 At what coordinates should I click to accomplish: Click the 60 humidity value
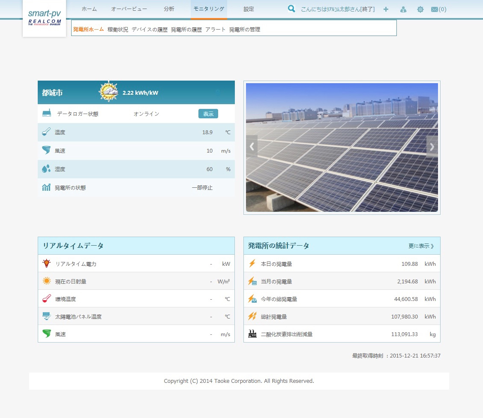(210, 169)
